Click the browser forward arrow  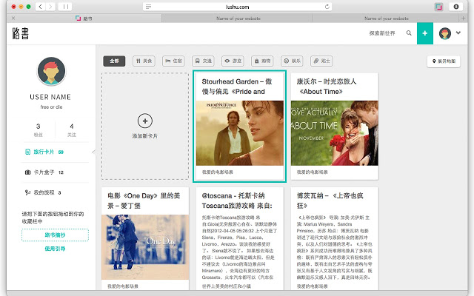[x=50, y=7]
